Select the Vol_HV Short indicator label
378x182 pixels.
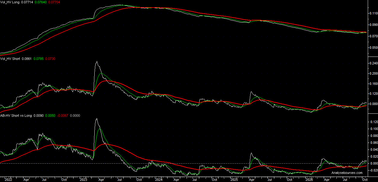10,59
